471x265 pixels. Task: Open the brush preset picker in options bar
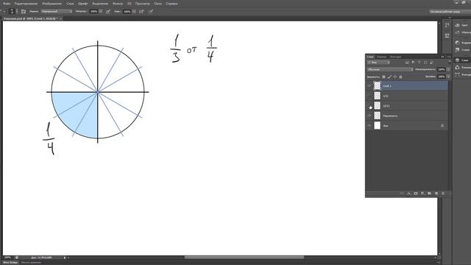pyautogui.click(x=14, y=12)
